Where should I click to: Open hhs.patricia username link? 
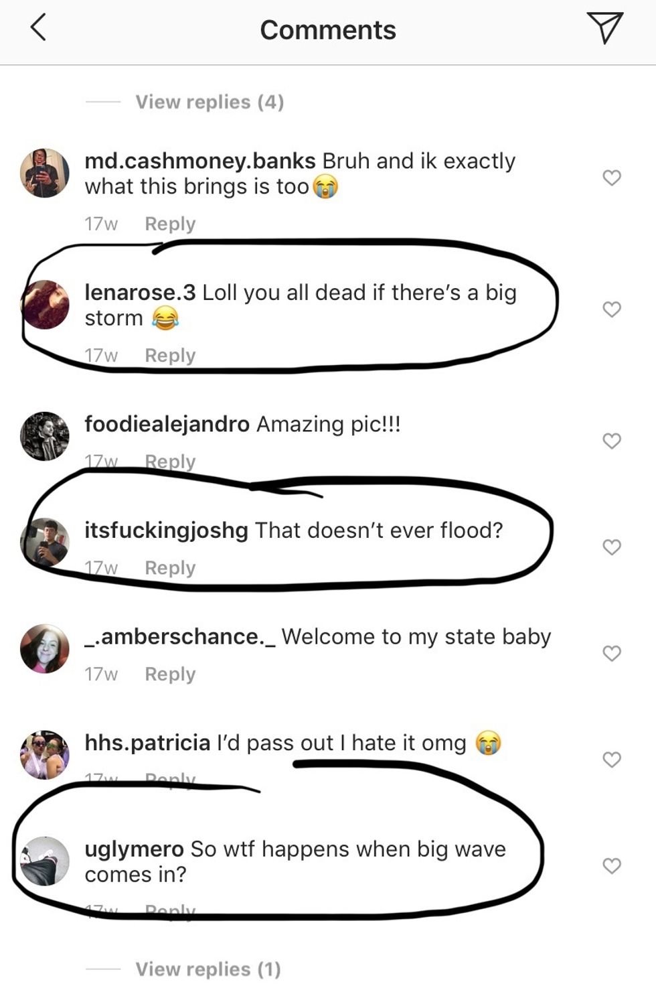click(x=147, y=743)
